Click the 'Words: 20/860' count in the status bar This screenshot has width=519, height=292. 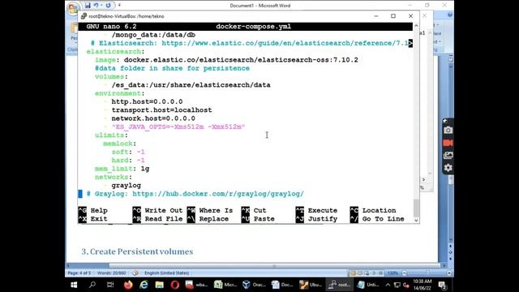(112, 273)
